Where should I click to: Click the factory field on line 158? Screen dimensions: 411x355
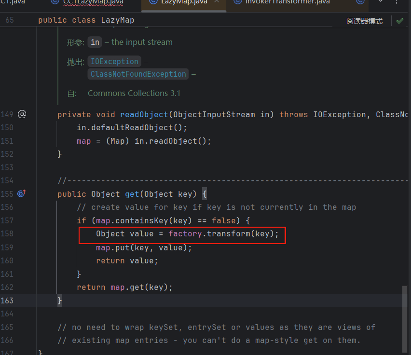pyautogui.click(x=183, y=234)
